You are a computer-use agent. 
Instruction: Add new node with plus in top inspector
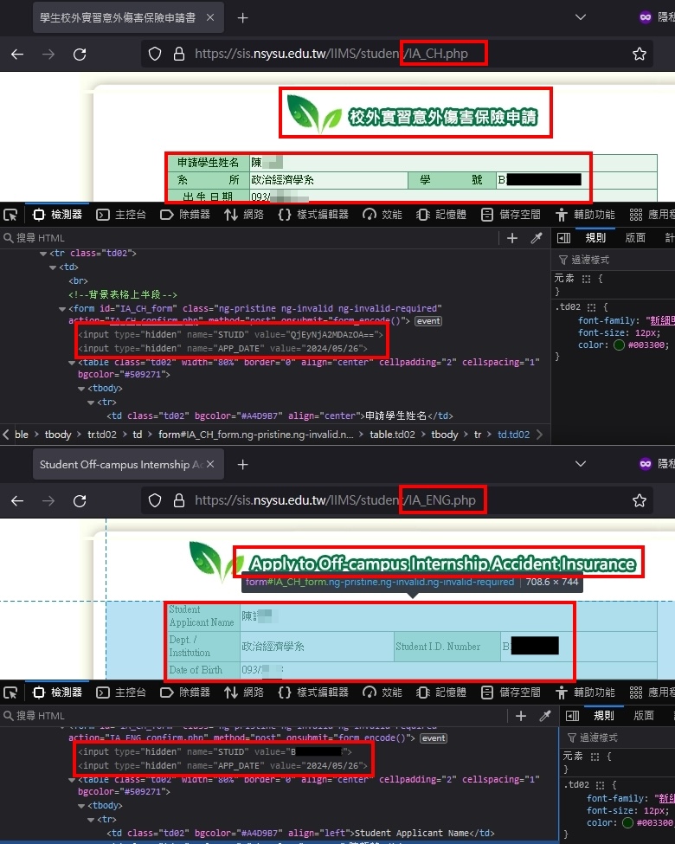coord(512,238)
